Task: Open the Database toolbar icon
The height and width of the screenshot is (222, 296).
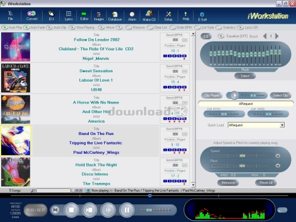Action: click(x=115, y=16)
